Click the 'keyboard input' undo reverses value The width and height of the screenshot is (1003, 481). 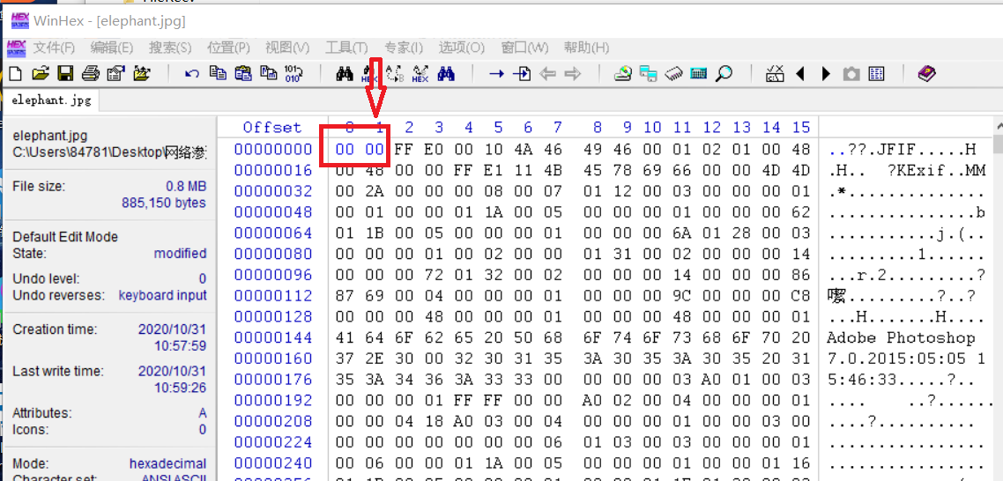coord(163,295)
